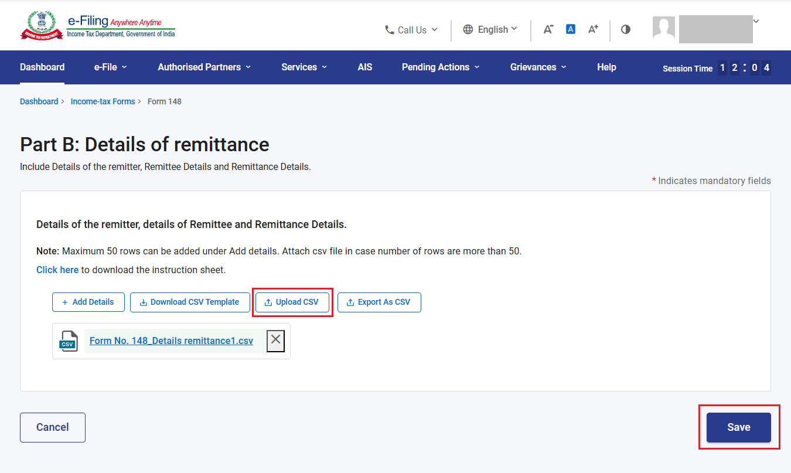Viewport: 791px width, 473px height.
Task: Click the Save button
Action: click(x=739, y=427)
